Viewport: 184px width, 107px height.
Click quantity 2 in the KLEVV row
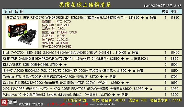pyautogui.click(x=166, y=65)
